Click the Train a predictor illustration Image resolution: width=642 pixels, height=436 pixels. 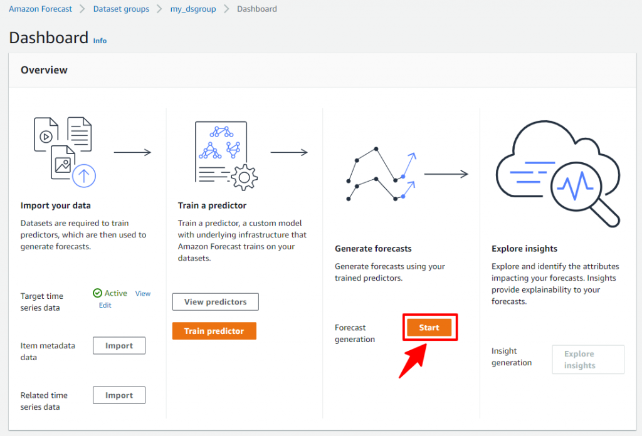click(x=226, y=156)
